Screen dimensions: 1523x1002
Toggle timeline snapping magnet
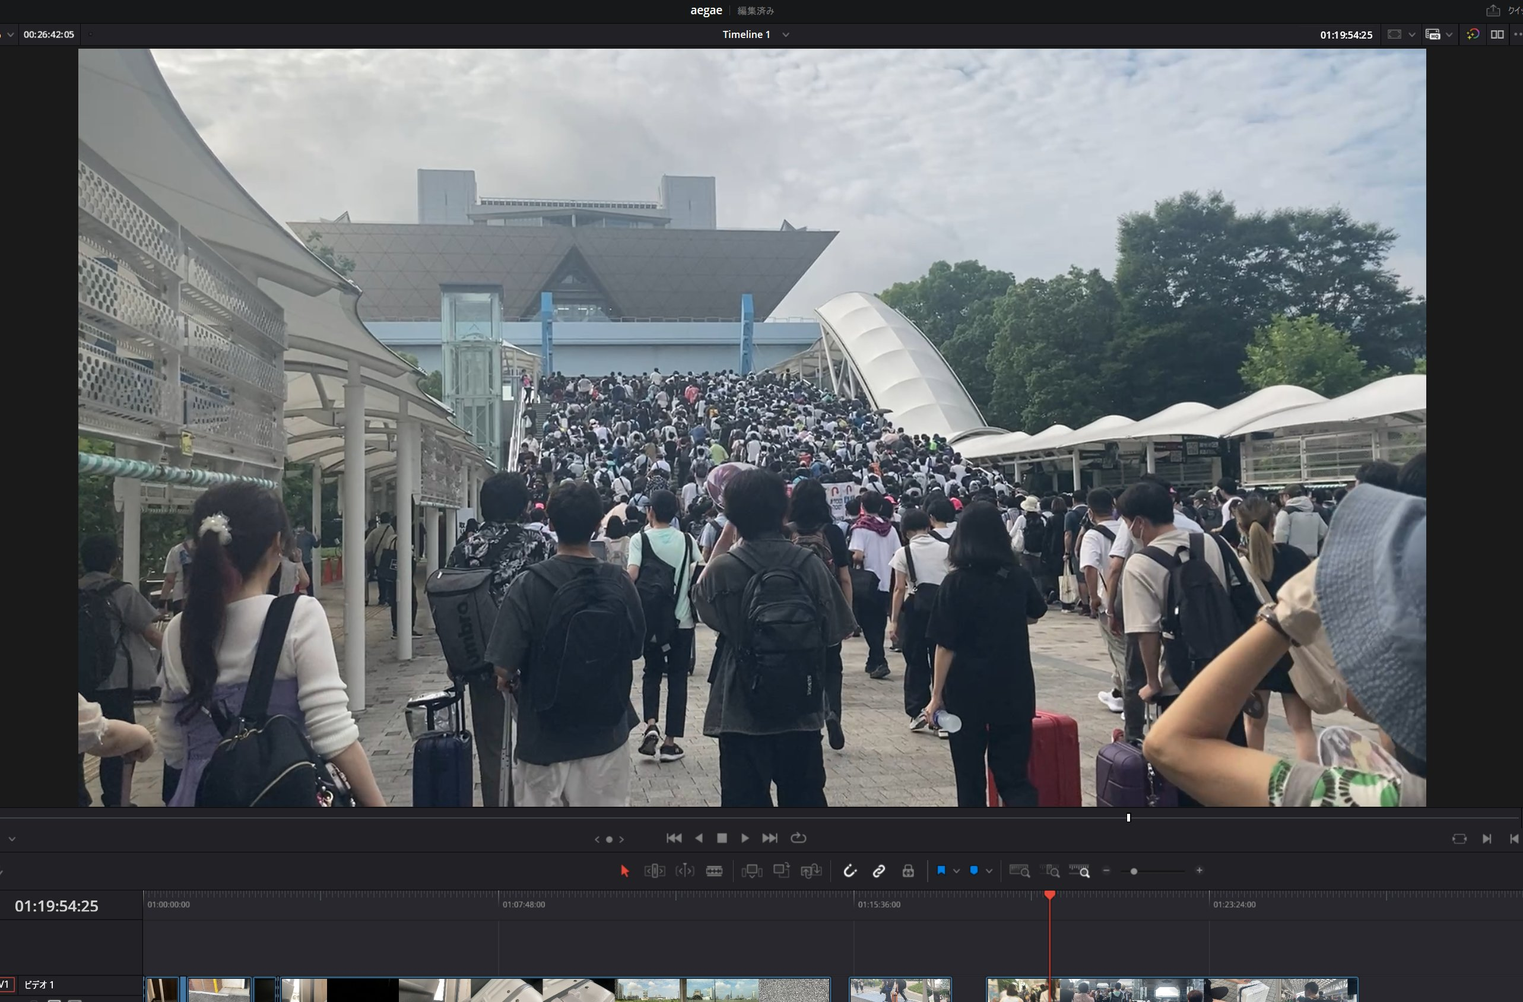(x=849, y=871)
